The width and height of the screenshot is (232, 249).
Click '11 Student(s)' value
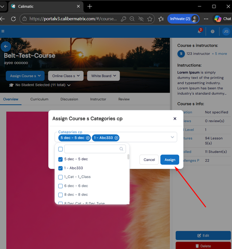point(216,152)
